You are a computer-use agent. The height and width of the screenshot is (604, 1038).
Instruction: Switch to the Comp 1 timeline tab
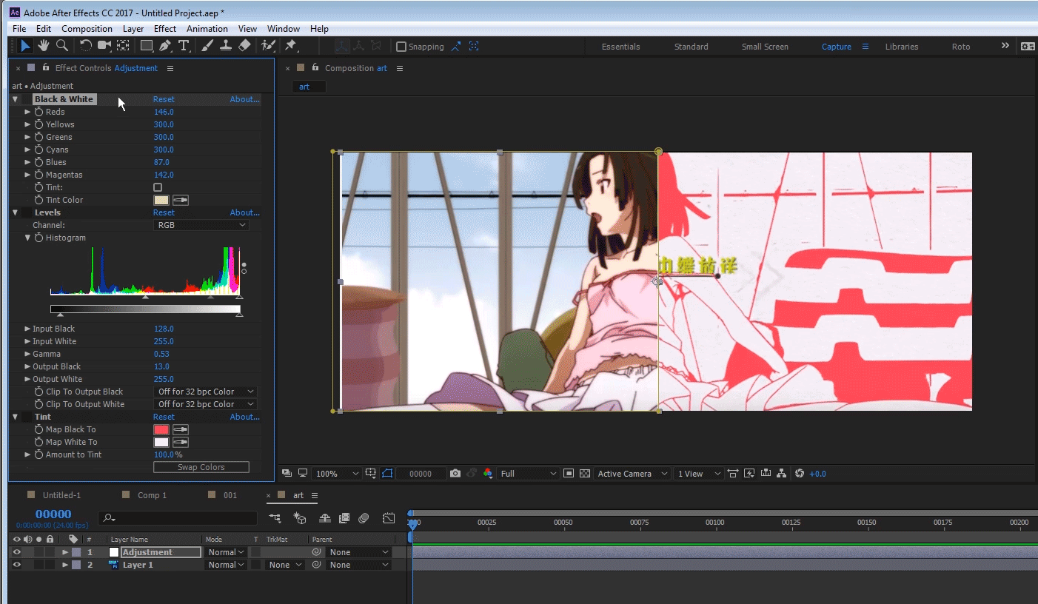152,495
